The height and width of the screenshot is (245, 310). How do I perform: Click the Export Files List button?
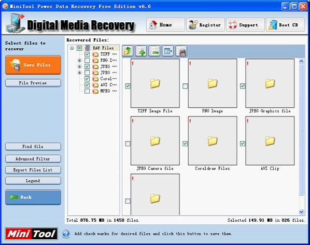[33, 170]
